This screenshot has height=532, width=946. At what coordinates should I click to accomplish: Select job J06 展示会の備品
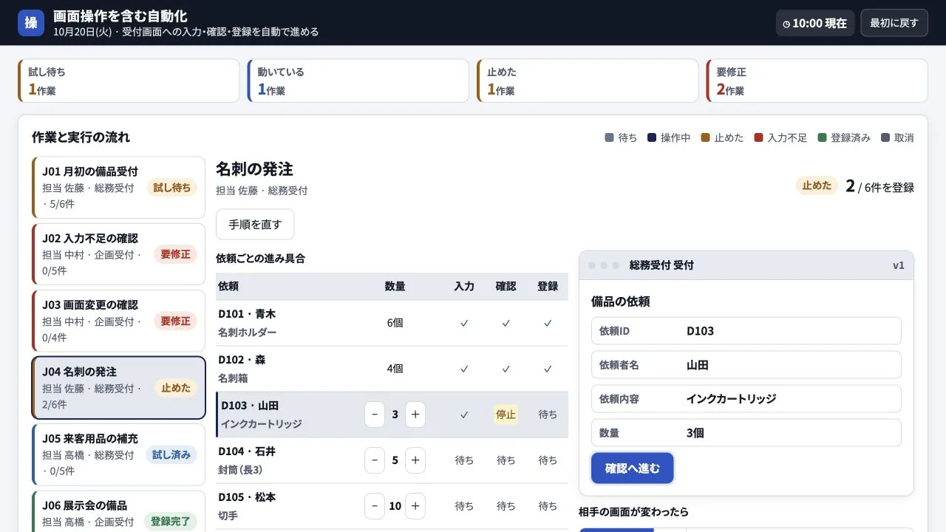[x=118, y=511]
